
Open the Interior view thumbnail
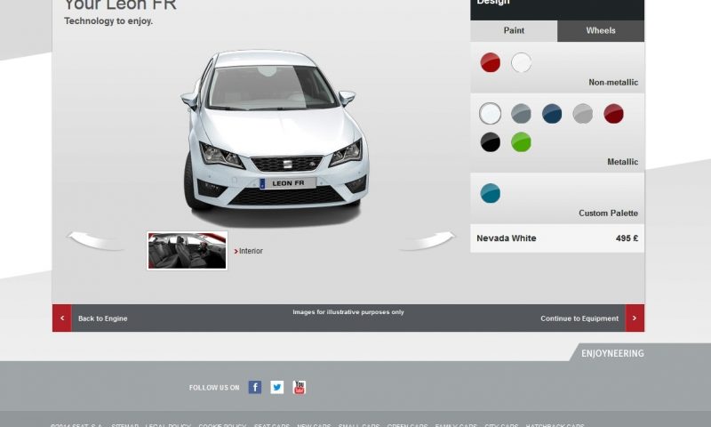[187, 251]
